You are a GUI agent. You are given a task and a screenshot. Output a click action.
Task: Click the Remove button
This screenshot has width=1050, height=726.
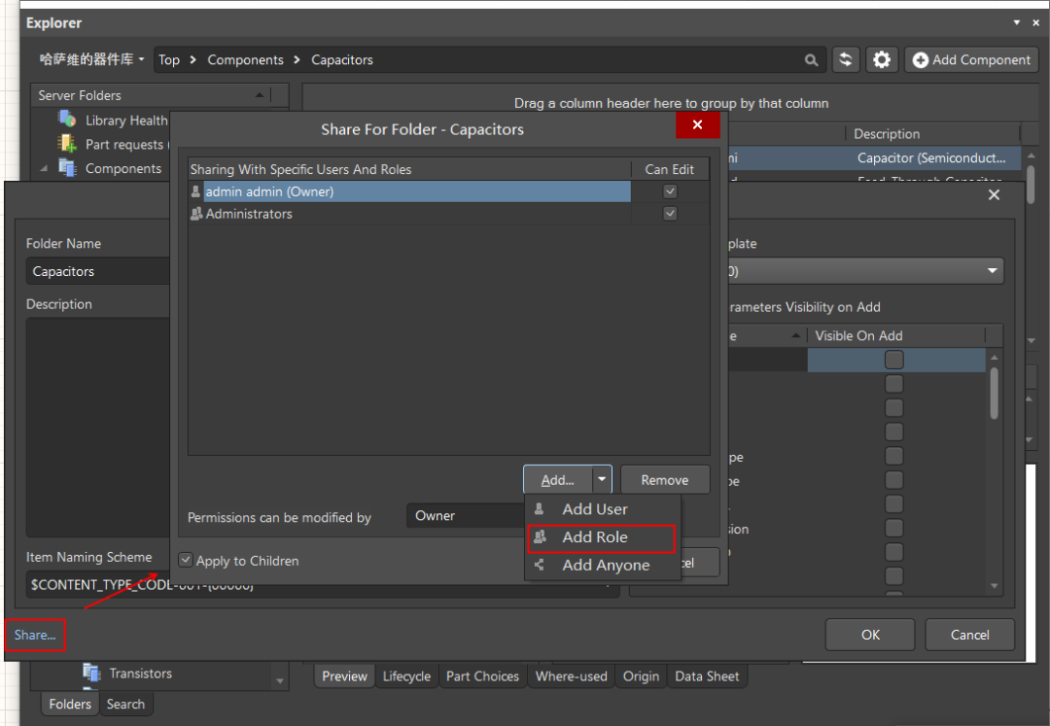coord(664,480)
